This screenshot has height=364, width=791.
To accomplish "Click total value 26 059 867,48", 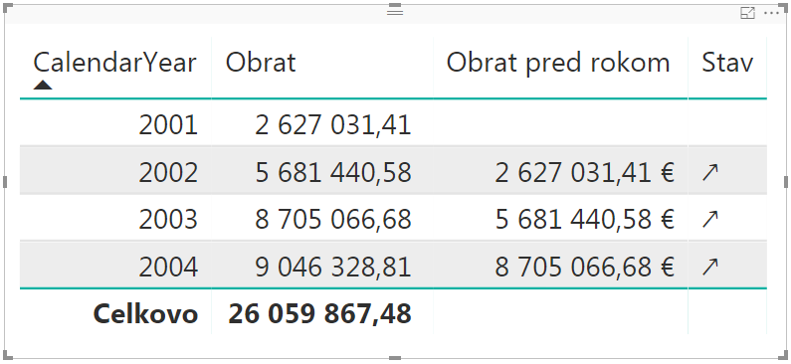I will (x=319, y=313).
